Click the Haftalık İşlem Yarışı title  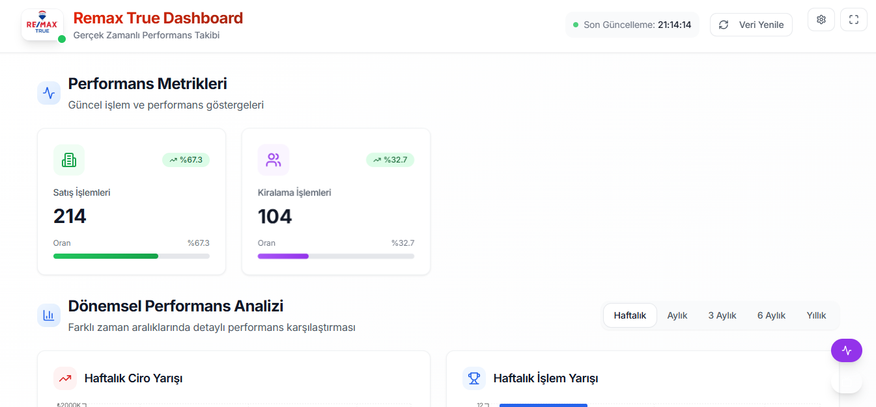[546, 378]
